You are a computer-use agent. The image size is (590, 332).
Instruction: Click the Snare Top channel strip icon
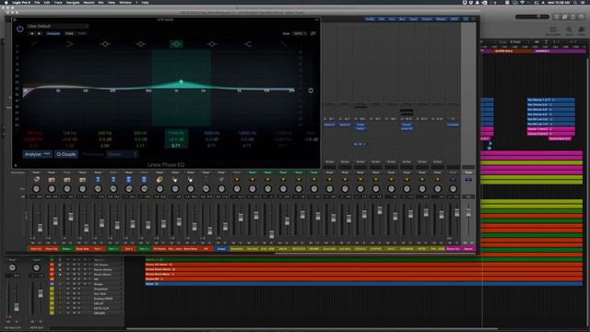[x=52, y=180]
